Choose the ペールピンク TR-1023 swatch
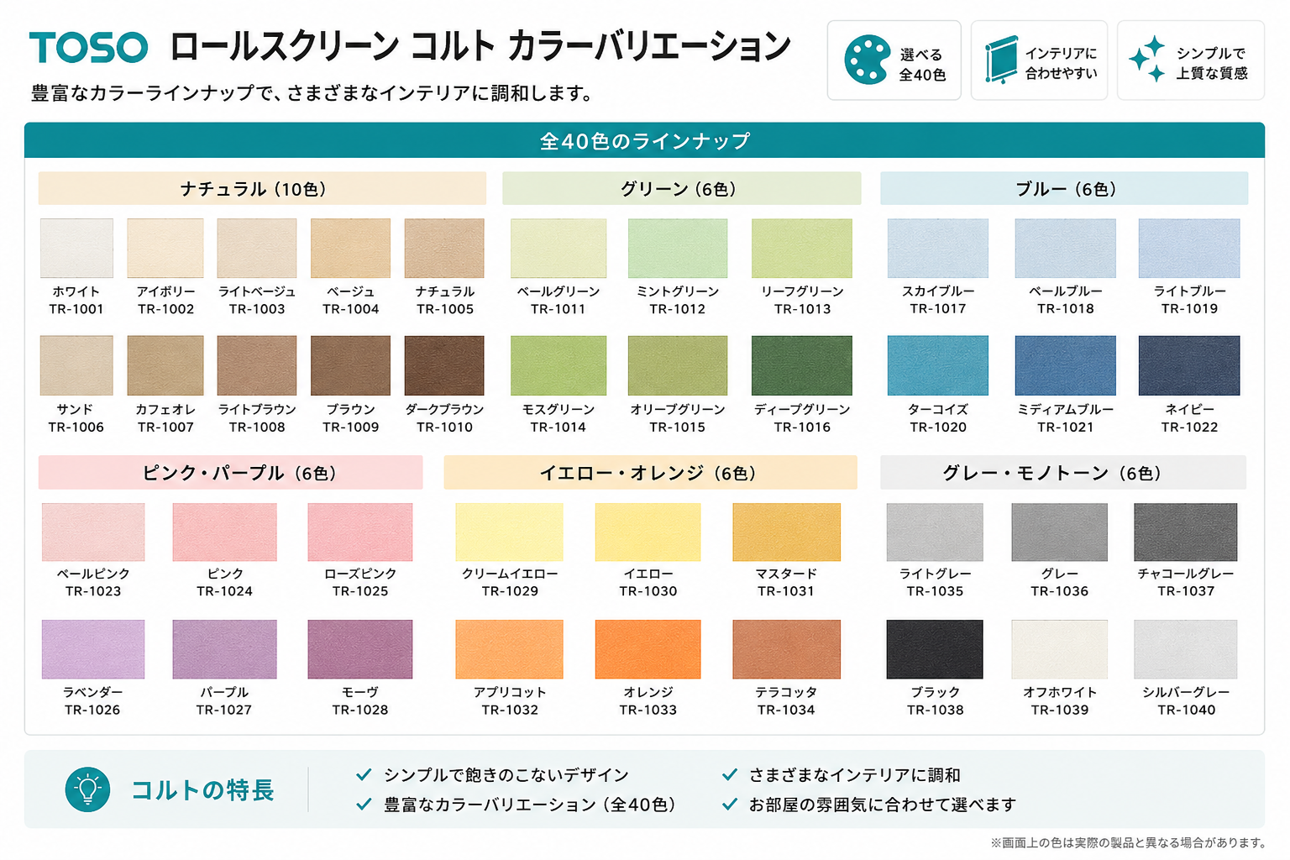This screenshot has width=1290, height=860. point(93,532)
